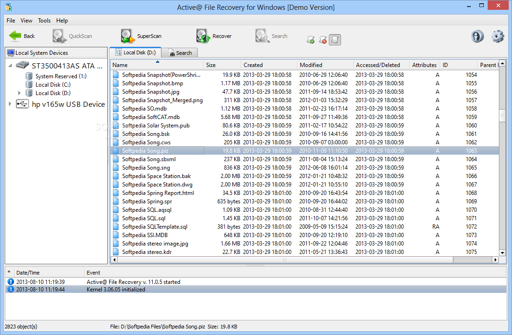Screen dimensions: 512x335
Task: Sort by the ID column header
Action: [x=459, y=65]
